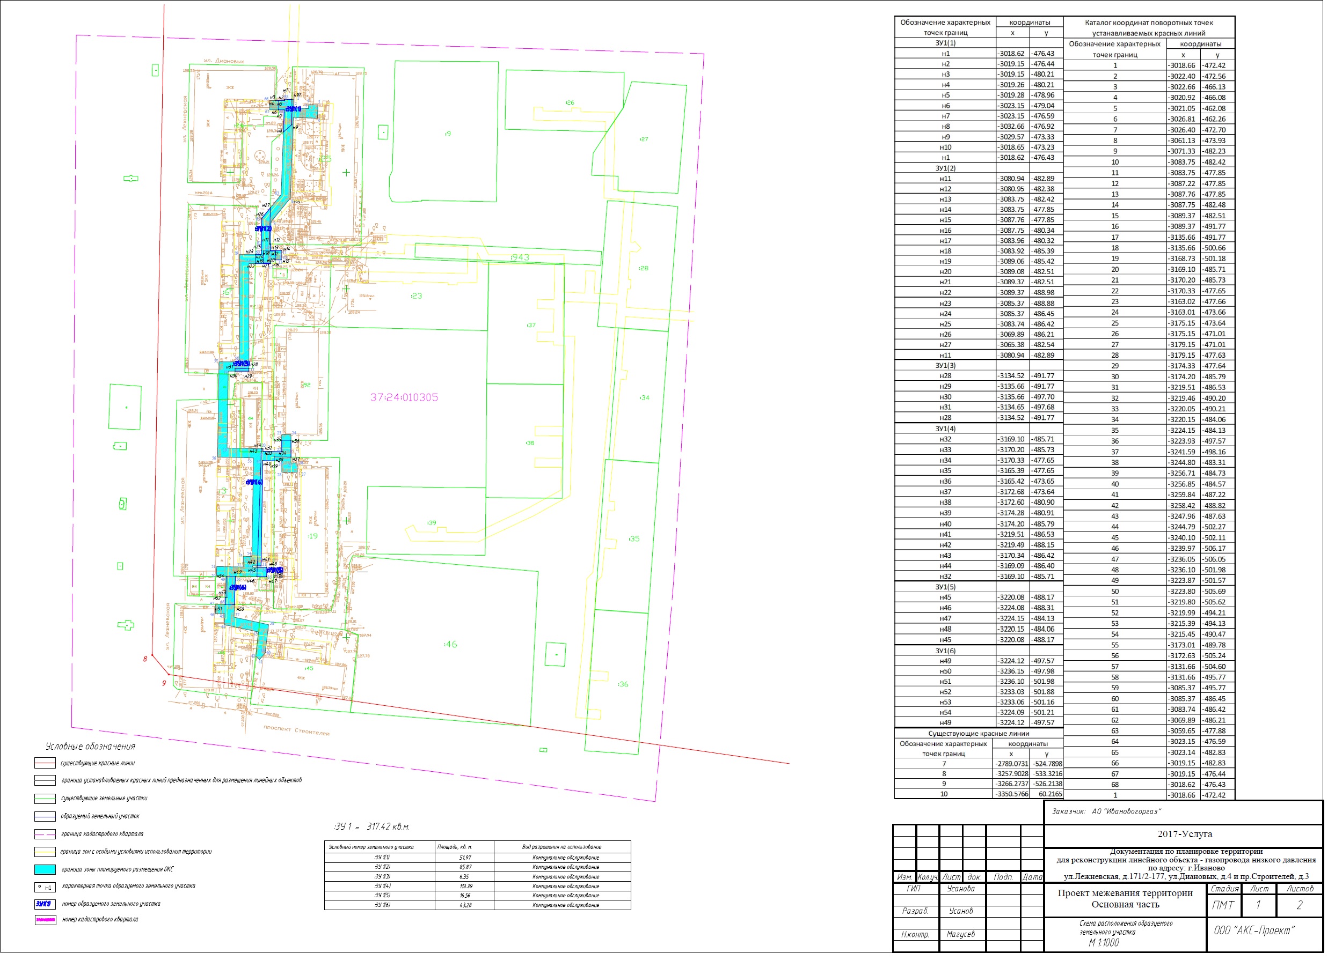The height and width of the screenshot is (960, 1335).
Task: Click the cadastral quarter number '37:24:010305' on the map
Action: [404, 397]
